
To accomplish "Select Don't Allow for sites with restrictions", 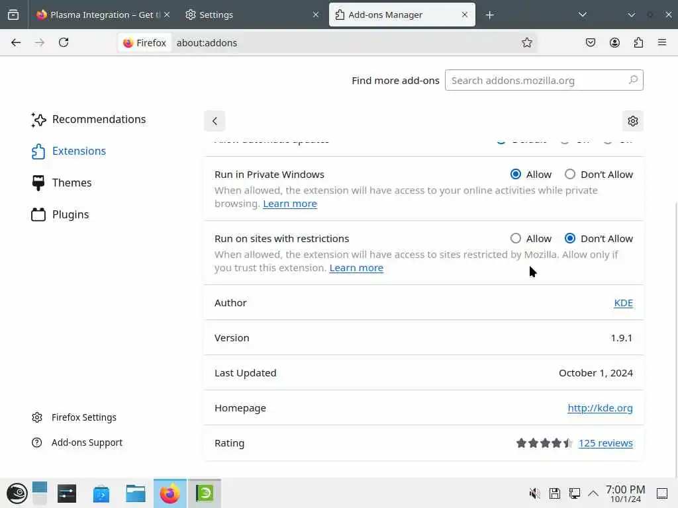I will point(570,238).
